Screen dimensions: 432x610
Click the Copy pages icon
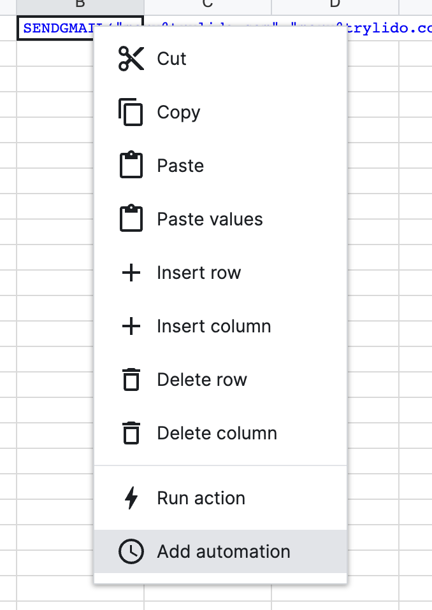tap(131, 112)
